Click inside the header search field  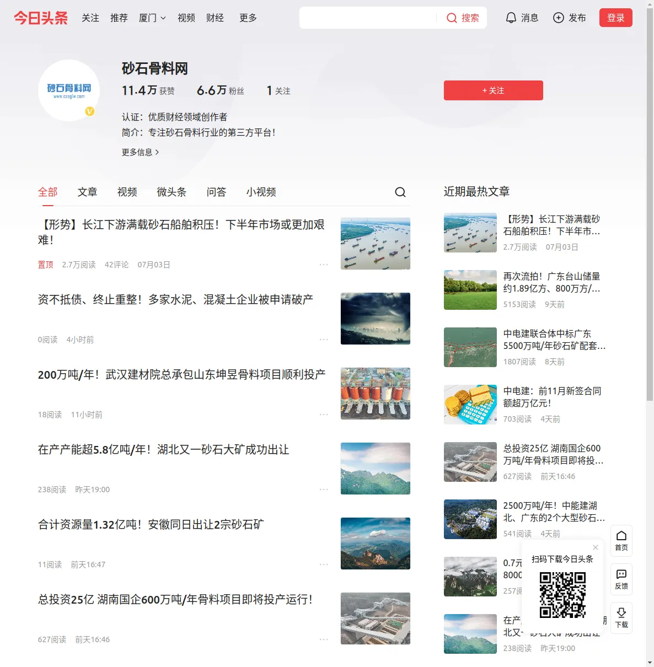coord(368,18)
